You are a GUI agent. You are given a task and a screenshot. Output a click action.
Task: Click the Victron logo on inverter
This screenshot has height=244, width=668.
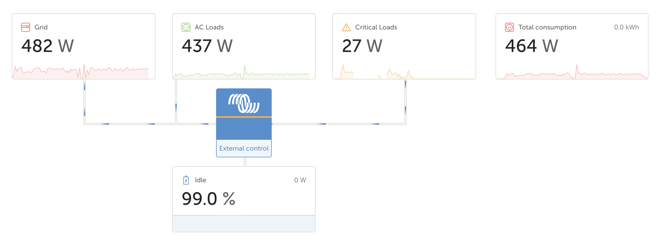[x=244, y=103]
